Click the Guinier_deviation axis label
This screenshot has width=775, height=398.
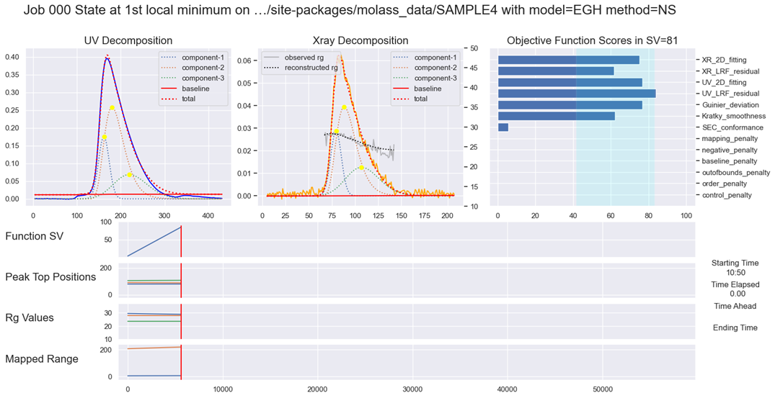coord(729,105)
